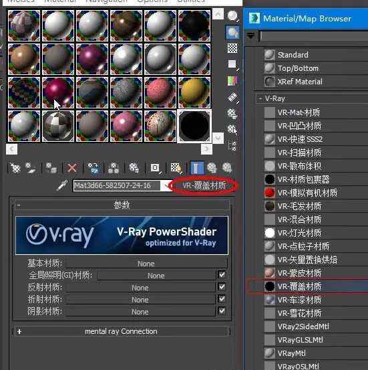Click Sample UV Tiling icon
This screenshot has width=368, height=370.
(x=232, y=64)
